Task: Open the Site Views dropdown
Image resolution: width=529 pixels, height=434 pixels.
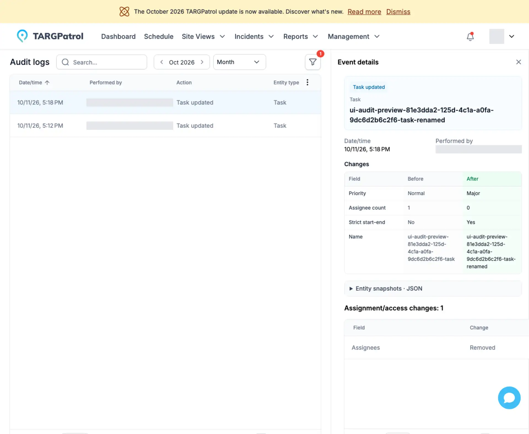Action: (x=203, y=36)
